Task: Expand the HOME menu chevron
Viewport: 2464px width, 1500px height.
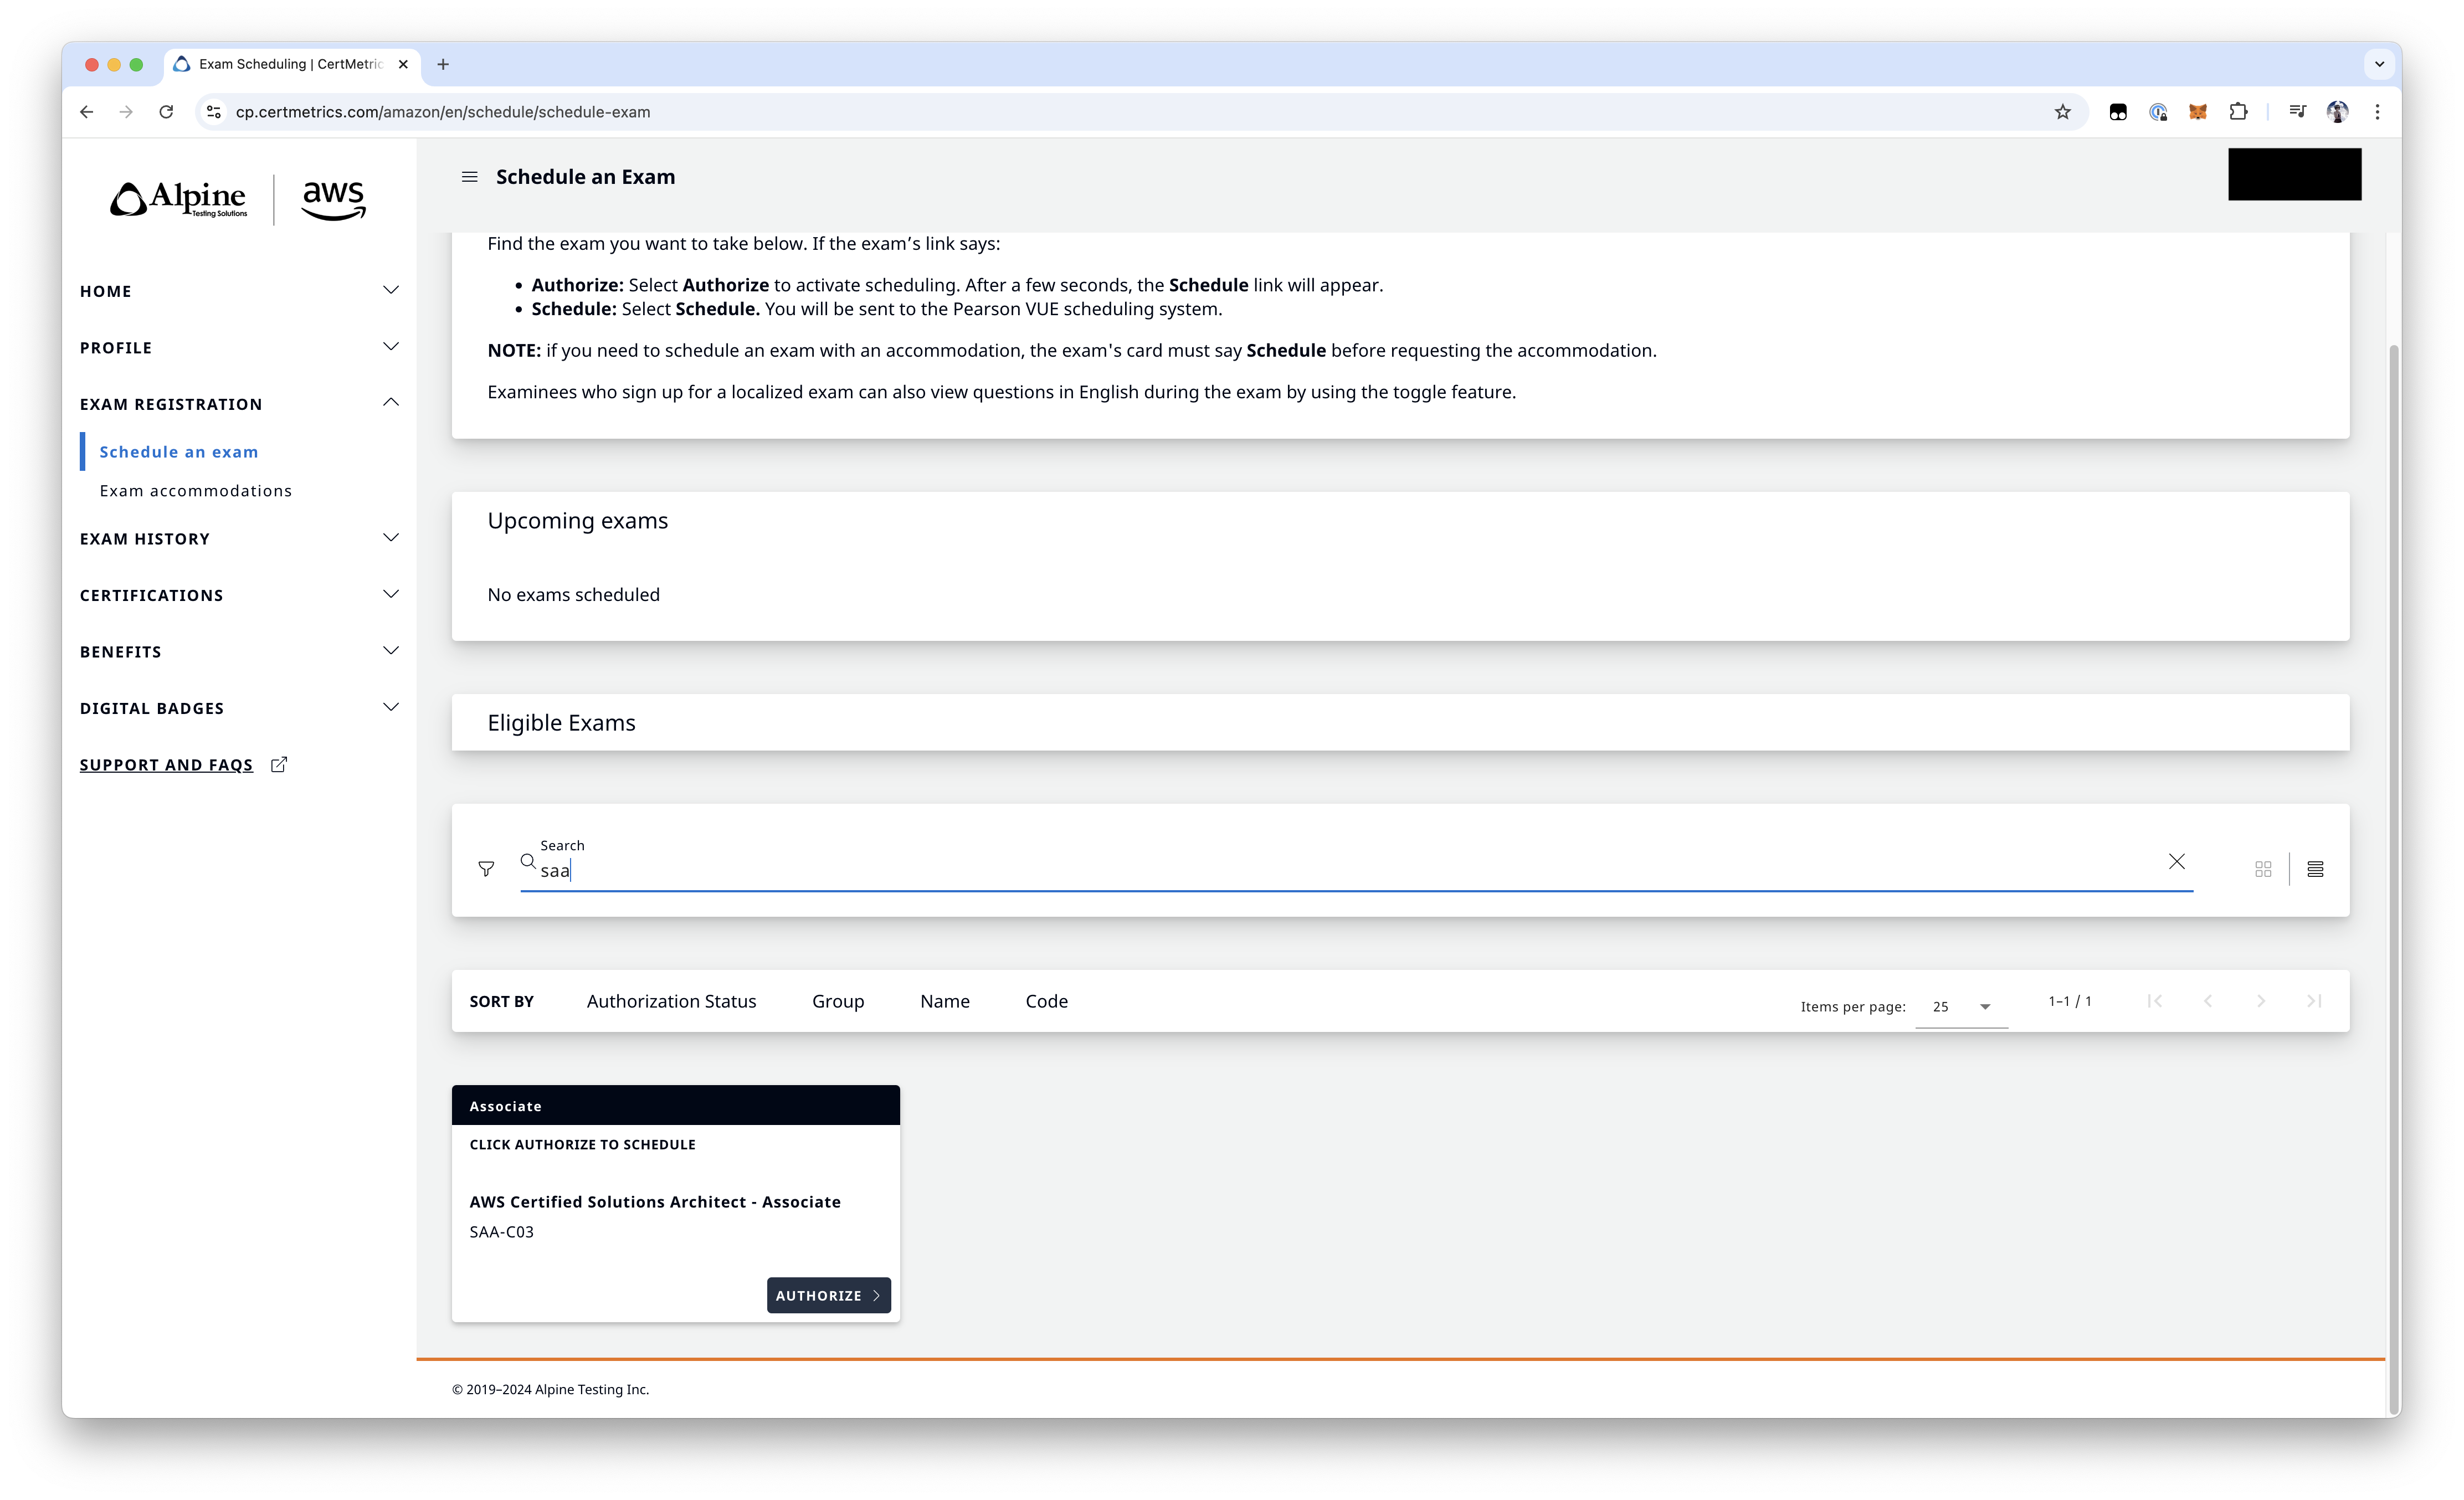Action: [391, 290]
